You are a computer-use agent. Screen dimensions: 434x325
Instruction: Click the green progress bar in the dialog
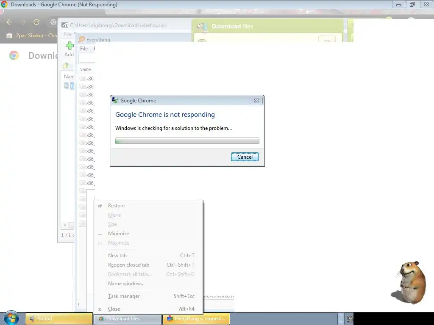coord(187,140)
